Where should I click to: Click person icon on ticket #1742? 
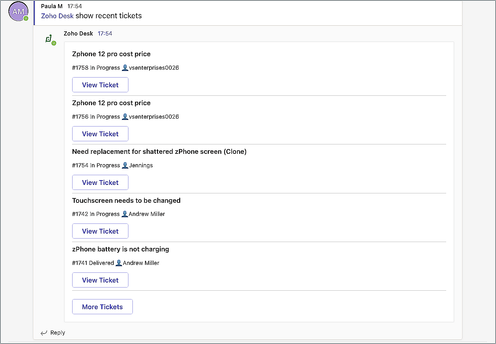click(125, 214)
